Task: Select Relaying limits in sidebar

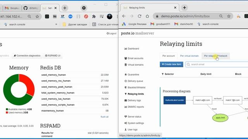Action: click(x=134, y=94)
